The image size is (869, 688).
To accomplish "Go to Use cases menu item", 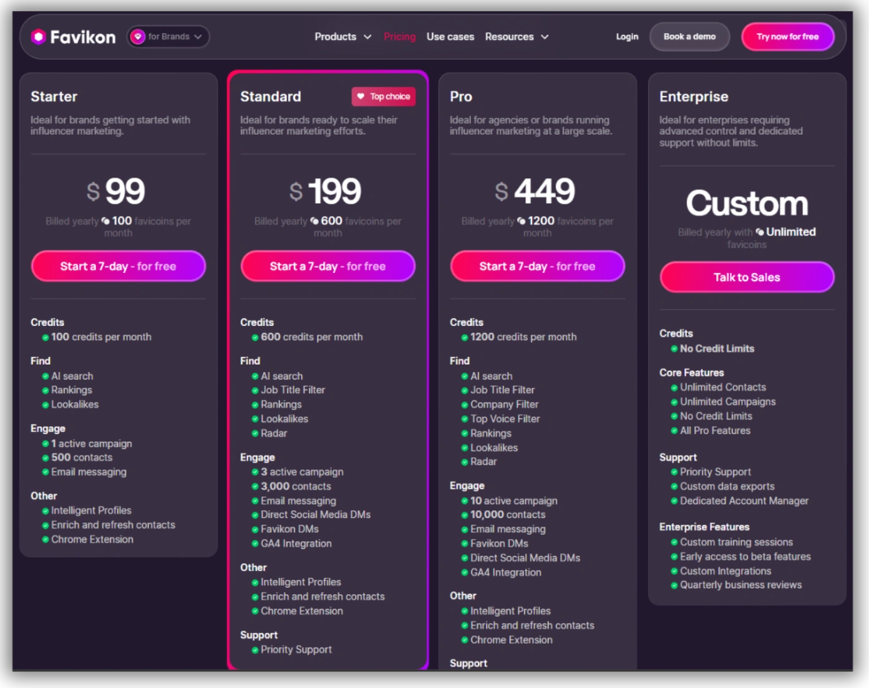I will pos(450,37).
